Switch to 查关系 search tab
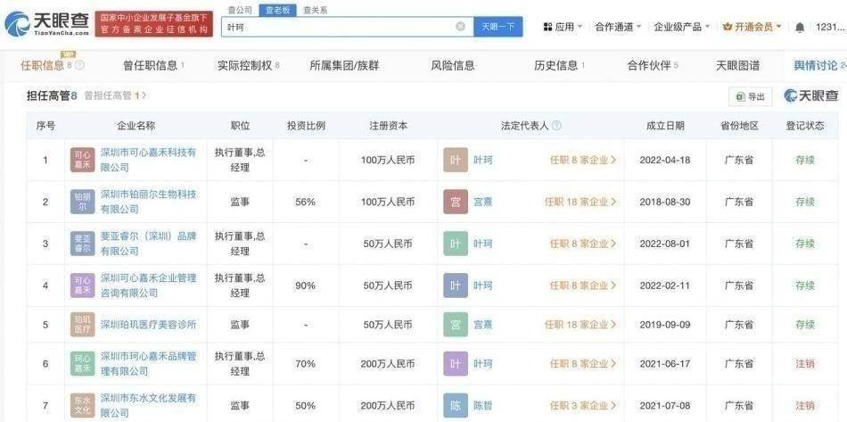The image size is (847, 422). 315,10
